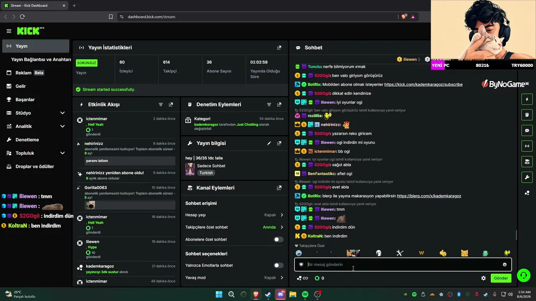
Task: Pop out the Denetim Eylemleri panel
Action: 279,105
